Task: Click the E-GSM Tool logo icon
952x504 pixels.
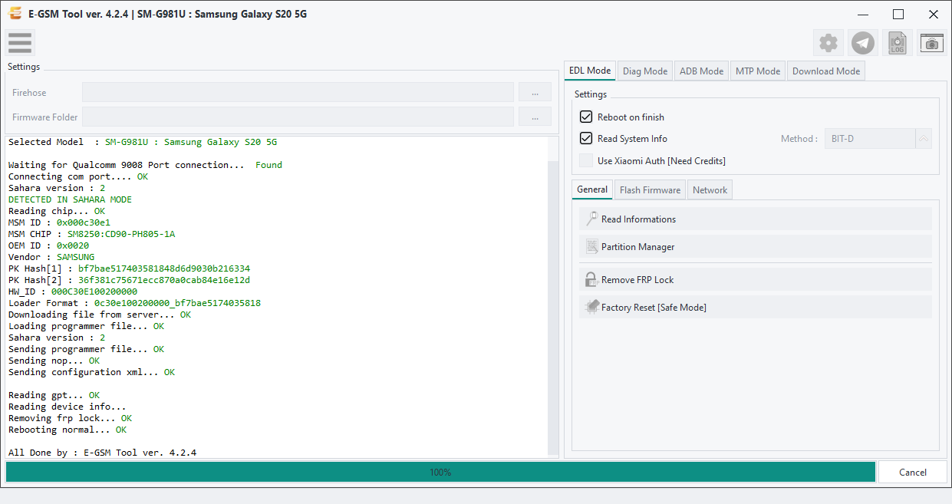Action: coord(15,14)
